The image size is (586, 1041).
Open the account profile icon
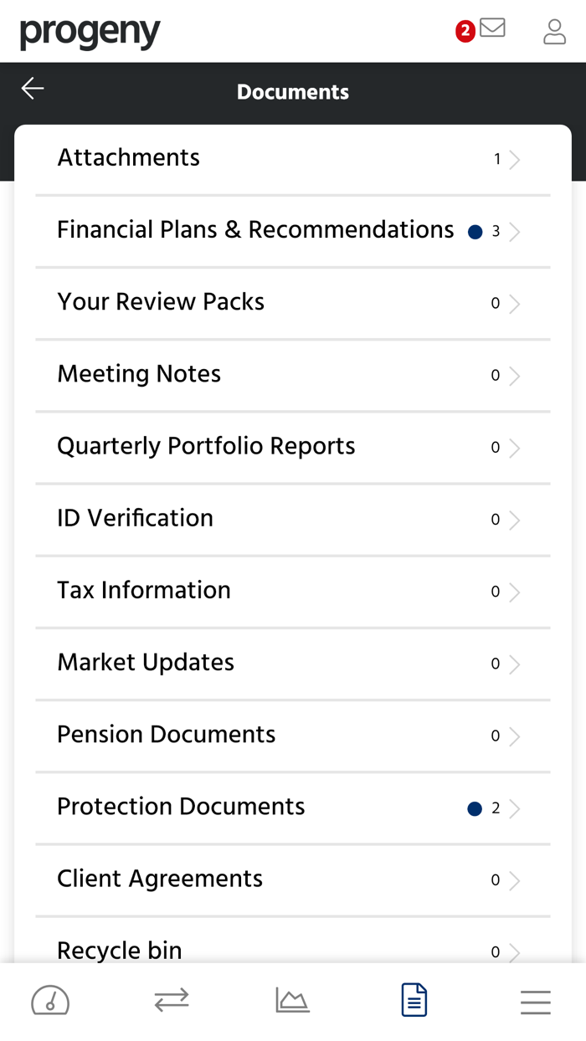click(554, 32)
